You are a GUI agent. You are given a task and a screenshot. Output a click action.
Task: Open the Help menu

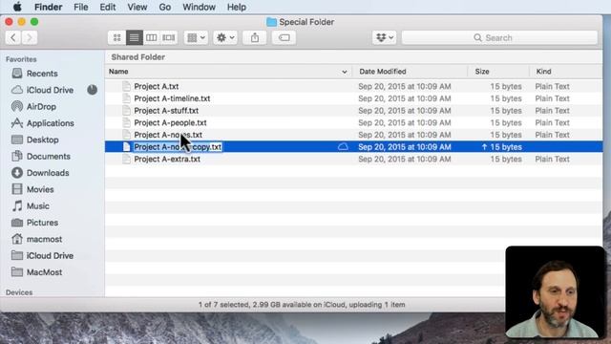(x=237, y=7)
